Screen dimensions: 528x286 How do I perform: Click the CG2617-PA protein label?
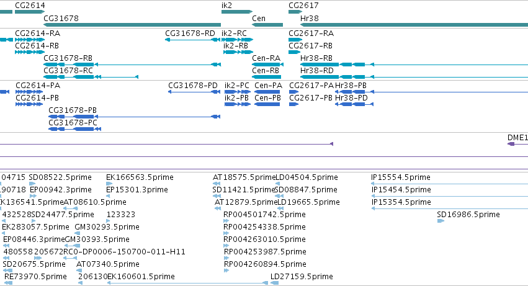311,86
